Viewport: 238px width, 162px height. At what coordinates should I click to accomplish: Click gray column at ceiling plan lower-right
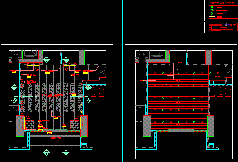pyautogui.click(x=211, y=126)
